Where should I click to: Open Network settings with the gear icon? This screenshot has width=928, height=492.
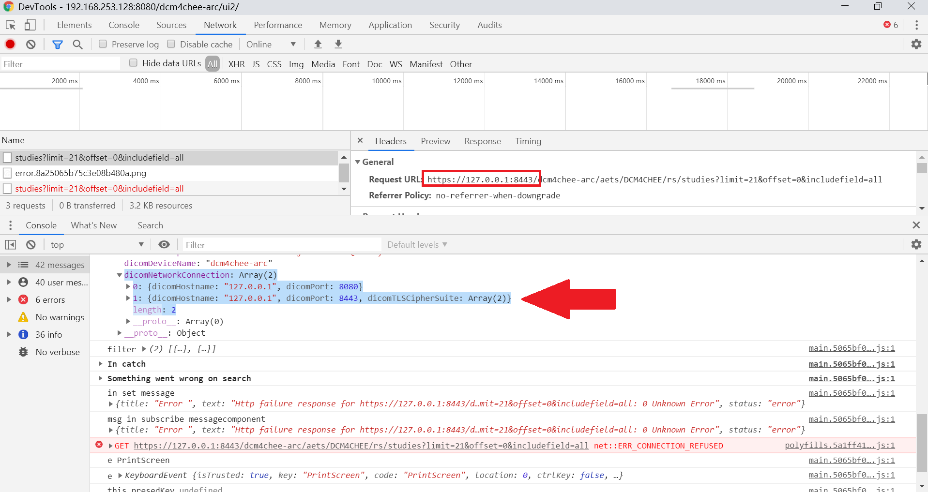[x=917, y=44]
